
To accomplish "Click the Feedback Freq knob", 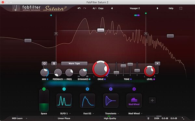I will tap(69, 72).
